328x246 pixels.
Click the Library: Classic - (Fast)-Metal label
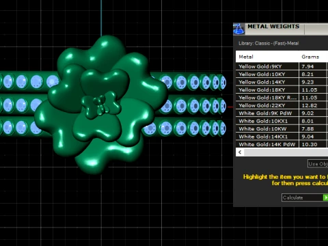[269, 43]
